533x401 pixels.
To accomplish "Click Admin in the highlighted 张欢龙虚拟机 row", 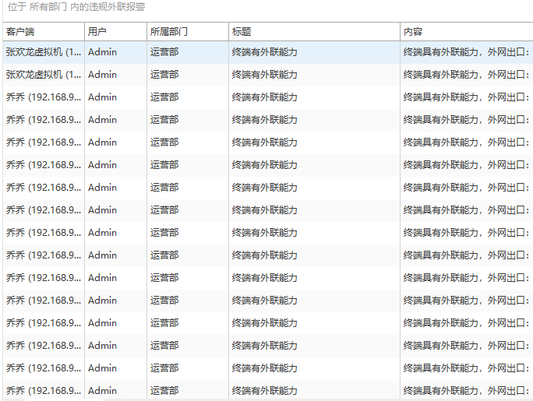I will [102, 52].
